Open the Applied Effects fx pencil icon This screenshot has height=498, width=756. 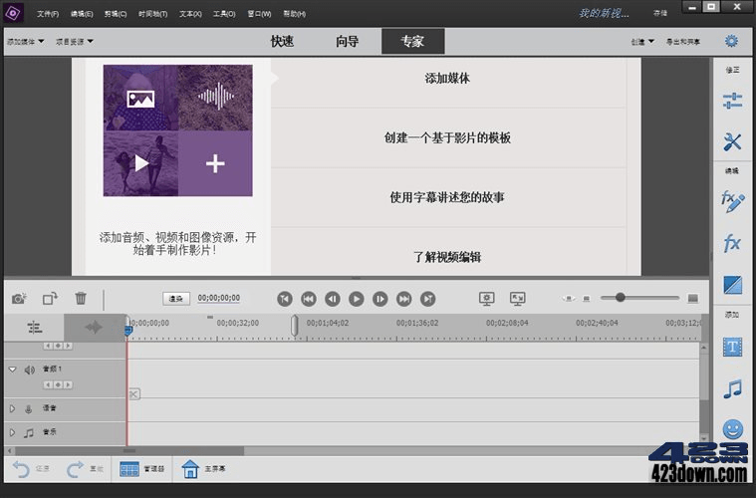coord(732,201)
